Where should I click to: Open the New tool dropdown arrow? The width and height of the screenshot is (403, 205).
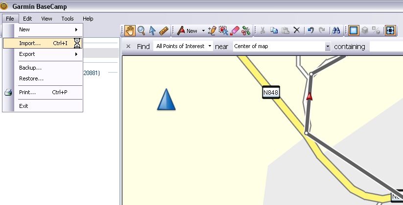pyautogui.click(x=203, y=30)
